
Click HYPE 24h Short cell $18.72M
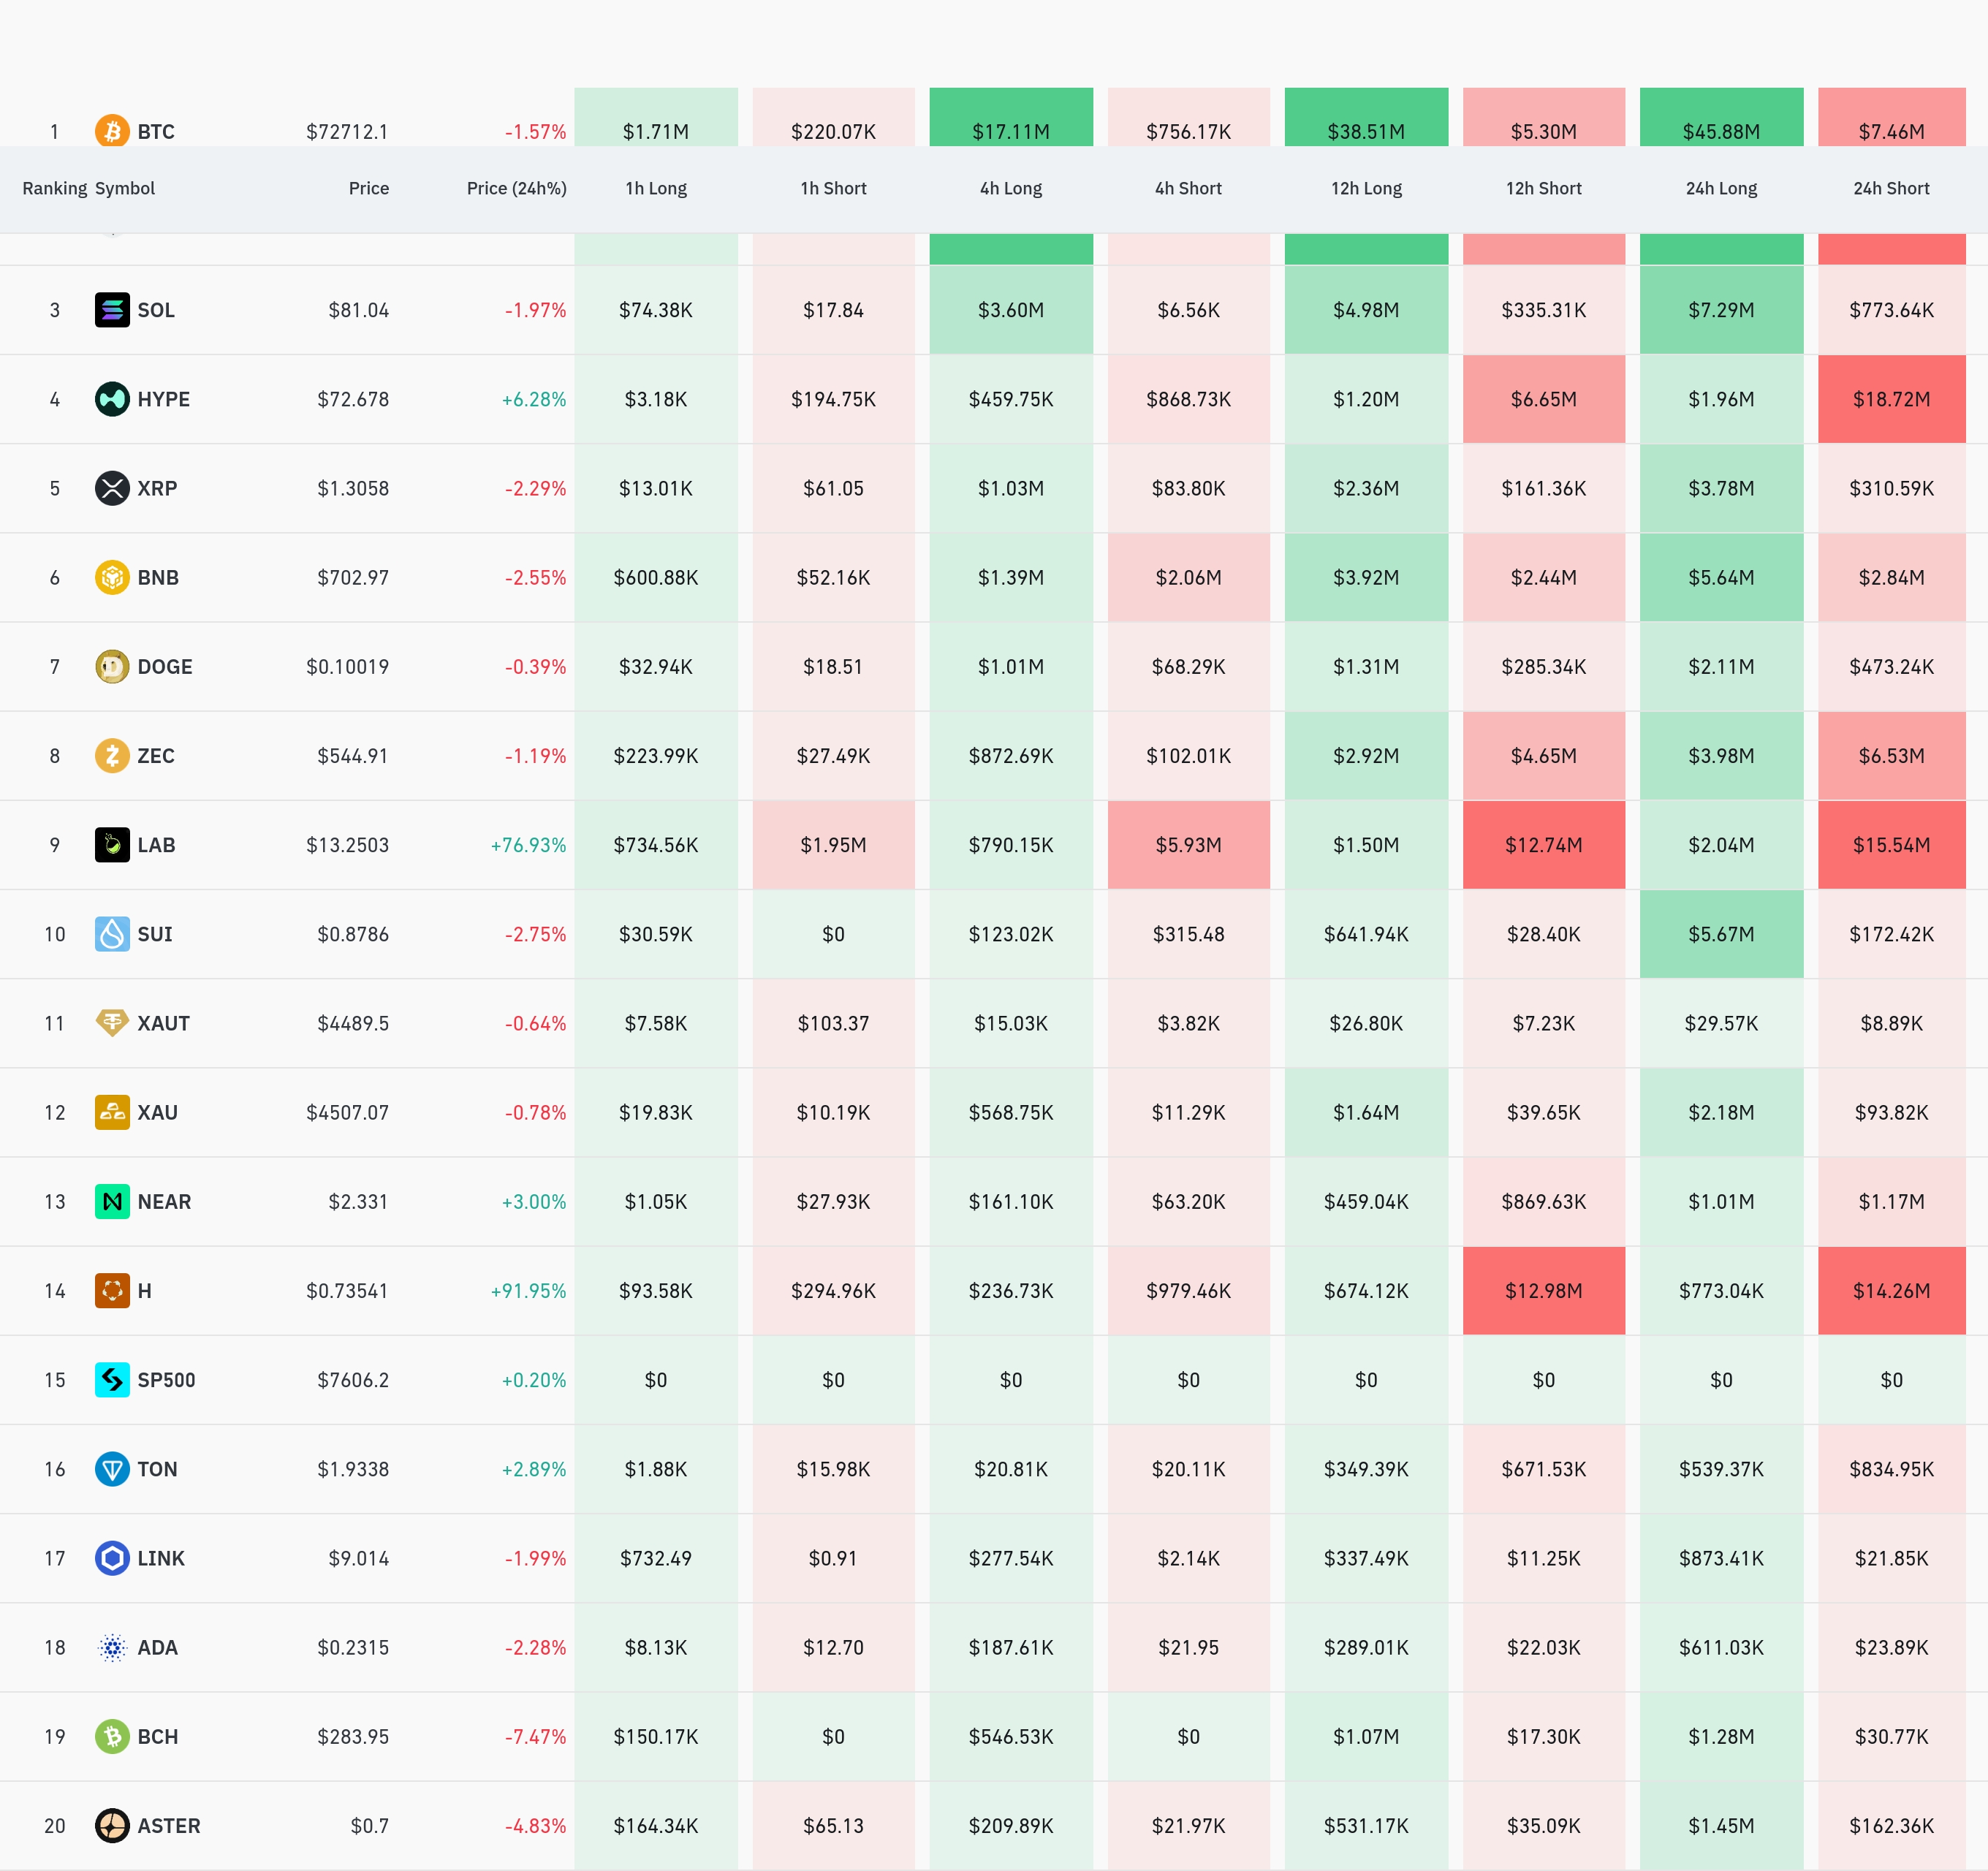(1892, 399)
